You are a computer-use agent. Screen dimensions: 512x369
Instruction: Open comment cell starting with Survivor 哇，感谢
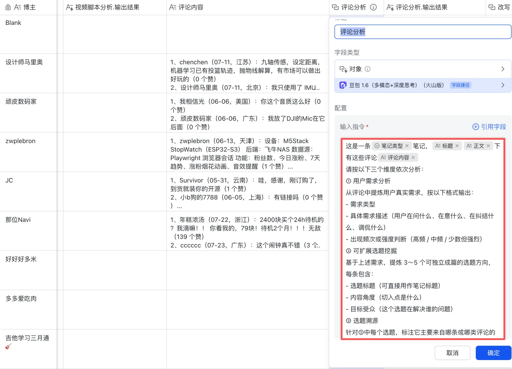[248, 191]
